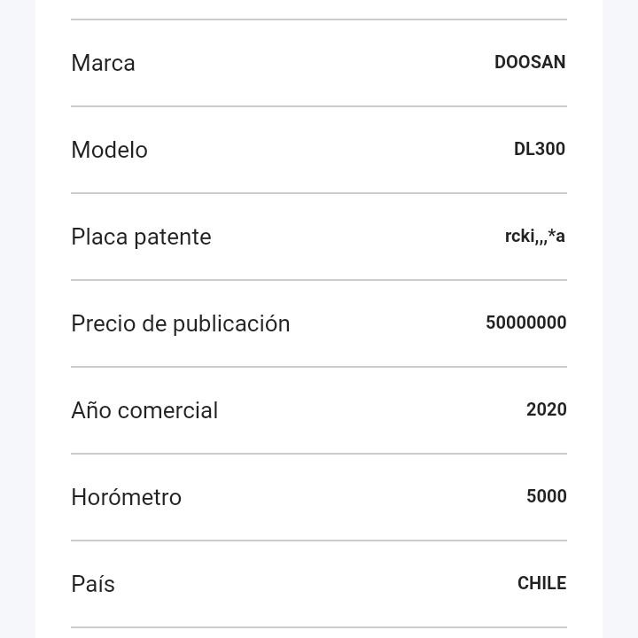Image resolution: width=638 pixels, height=638 pixels.
Task: Click the divider between Modelo and Placa patente
Action: tap(319, 193)
